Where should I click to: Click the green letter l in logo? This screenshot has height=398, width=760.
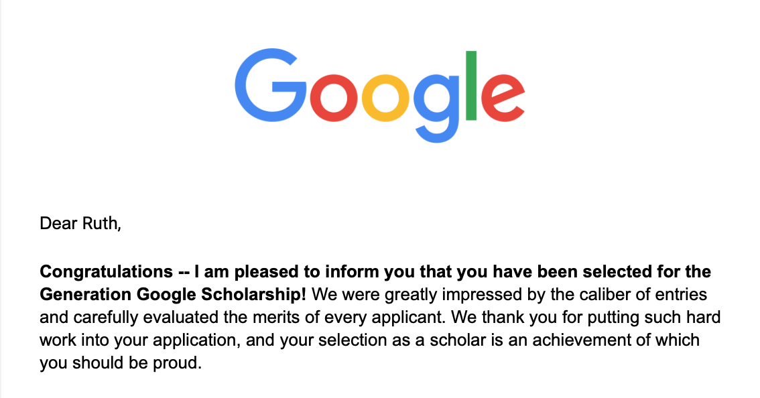[471, 86]
